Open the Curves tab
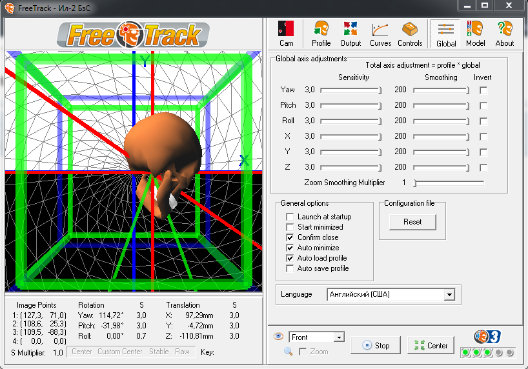Screen dimensions: 528x369 pyautogui.click(x=380, y=34)
